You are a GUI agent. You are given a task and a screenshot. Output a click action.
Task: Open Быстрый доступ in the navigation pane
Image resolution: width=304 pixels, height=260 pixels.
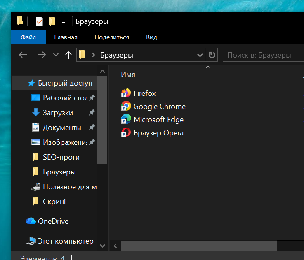(x=54, y=83)
